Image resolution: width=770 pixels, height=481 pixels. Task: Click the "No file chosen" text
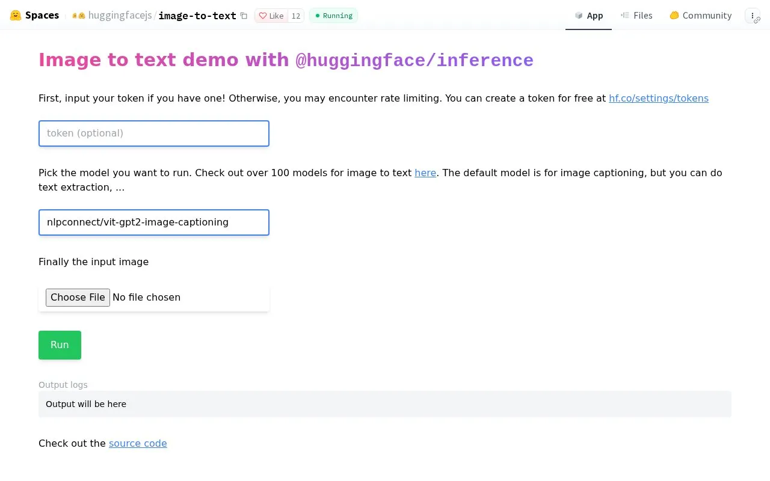click(146, 297)
